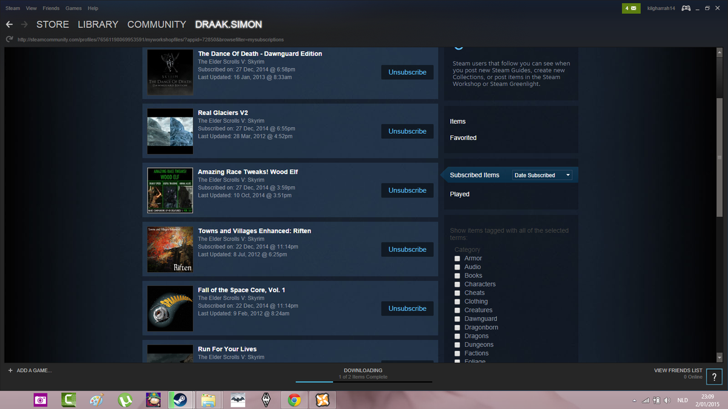The height and width of the screenshot is (409, 728).
Task: Open the pink camera app in taskbar
Action: pyautogui.click(x=41, y=400)
